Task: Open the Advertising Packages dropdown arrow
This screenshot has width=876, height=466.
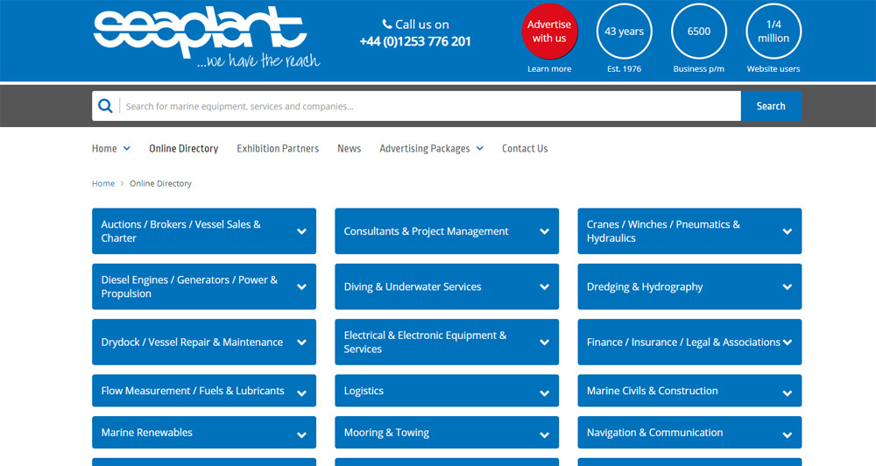Action: click(480, 149)
